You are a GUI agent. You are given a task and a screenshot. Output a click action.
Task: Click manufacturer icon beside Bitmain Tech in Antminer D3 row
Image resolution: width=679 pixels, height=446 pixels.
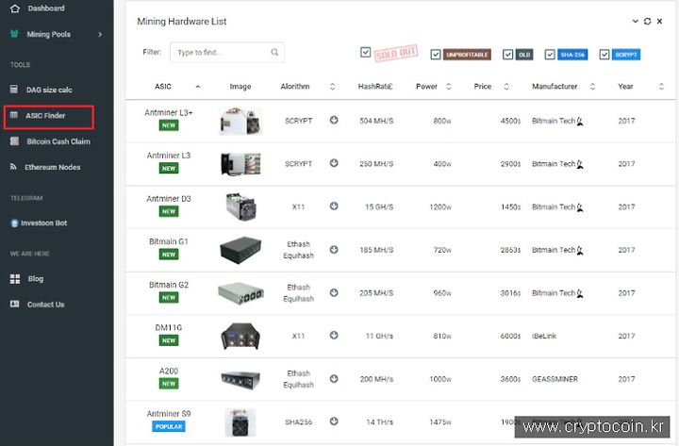[x=580, y=207]
